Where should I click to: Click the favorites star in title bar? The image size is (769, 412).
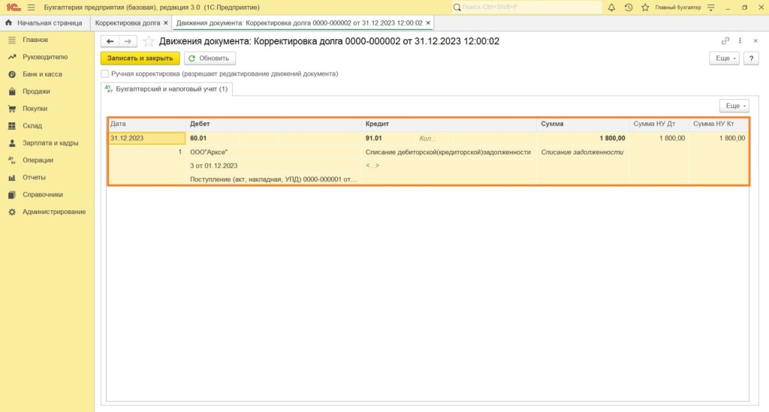click(644, 8)
